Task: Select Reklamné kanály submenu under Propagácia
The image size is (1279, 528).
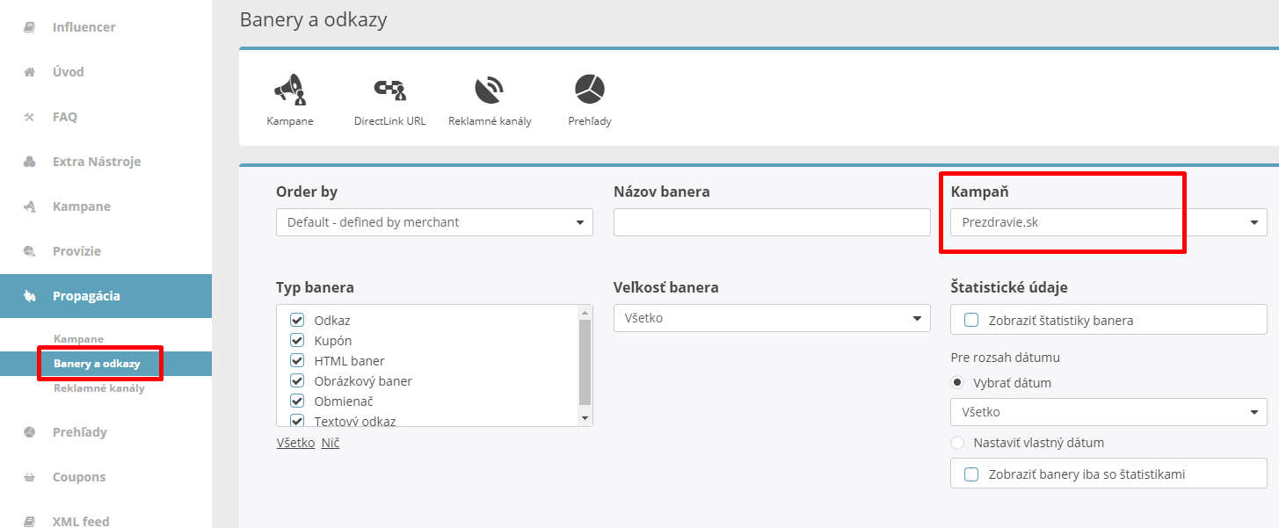Action: [99, 388]
